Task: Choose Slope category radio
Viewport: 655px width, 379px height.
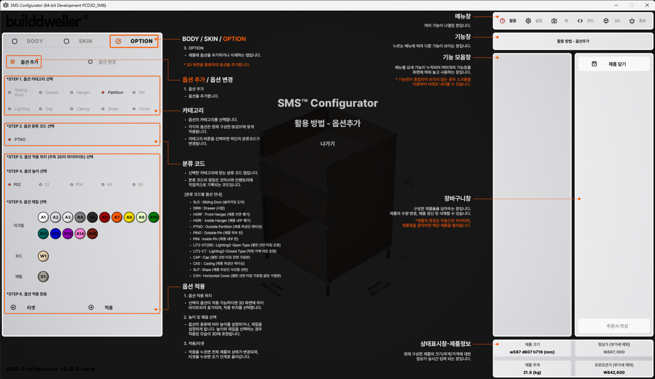Action: pos(103,109)
